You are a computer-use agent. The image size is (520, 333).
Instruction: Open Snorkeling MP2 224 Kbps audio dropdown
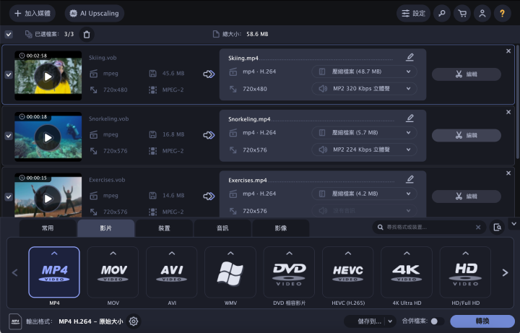point(364,150)
